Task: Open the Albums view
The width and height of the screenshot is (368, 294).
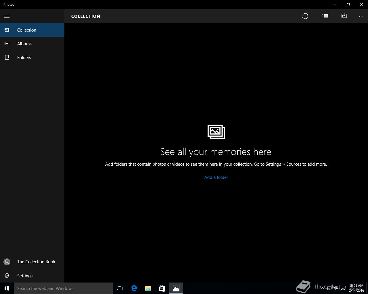Action: pyautogui.click(x=32, y=44)
